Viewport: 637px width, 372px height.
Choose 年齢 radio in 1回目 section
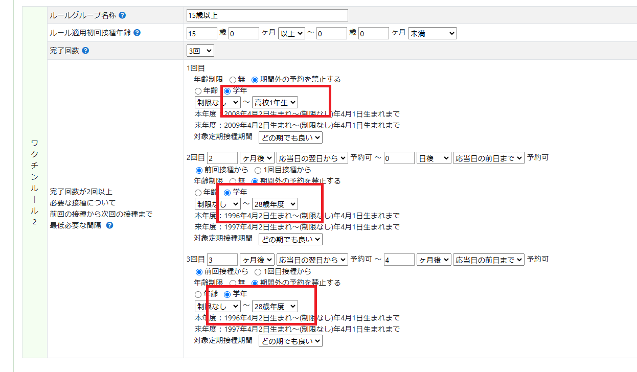point(198,91)
